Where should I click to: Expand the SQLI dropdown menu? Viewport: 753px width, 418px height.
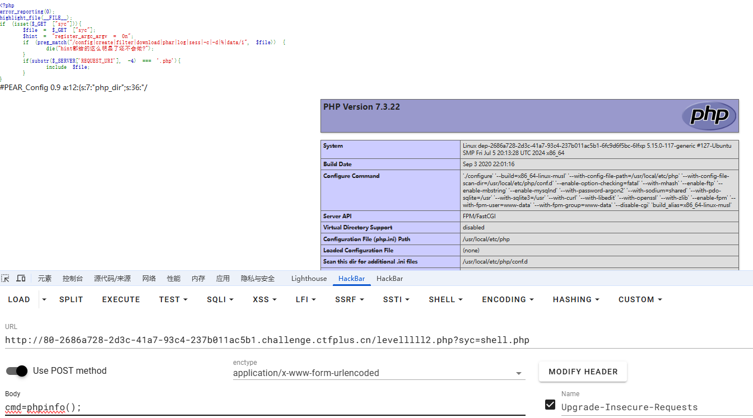220,299
